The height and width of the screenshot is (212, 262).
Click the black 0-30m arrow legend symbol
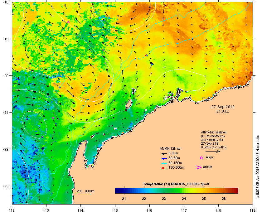click(164, 153)
